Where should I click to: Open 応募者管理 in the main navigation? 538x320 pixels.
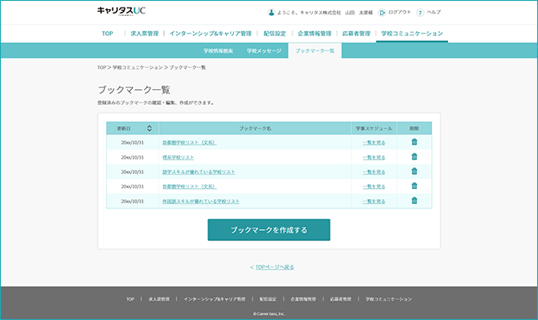[356, 34]
